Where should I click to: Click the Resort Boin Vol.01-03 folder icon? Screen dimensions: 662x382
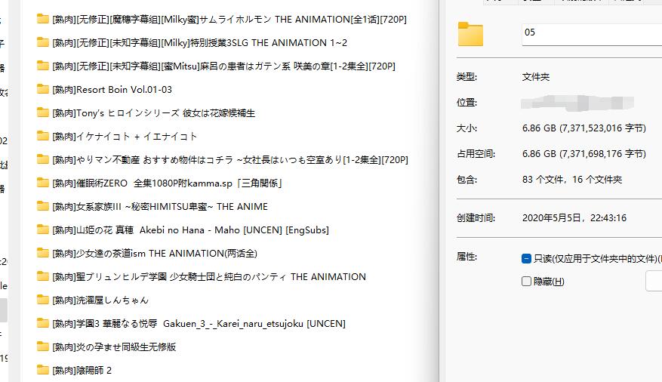pyautogui.click(x=43, y=90)
